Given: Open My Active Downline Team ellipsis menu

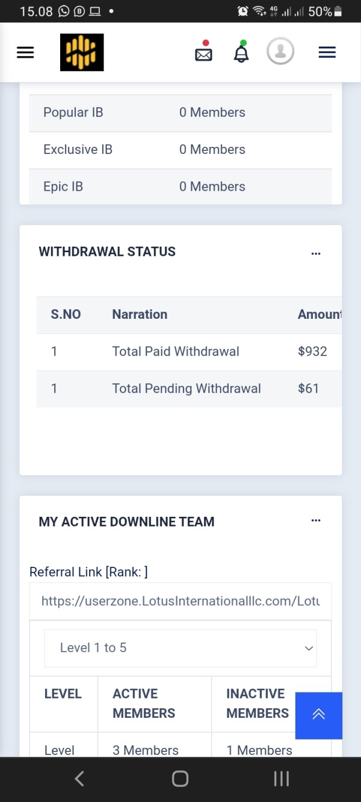Looking at the screenshot, I should [x=316, y=520].
